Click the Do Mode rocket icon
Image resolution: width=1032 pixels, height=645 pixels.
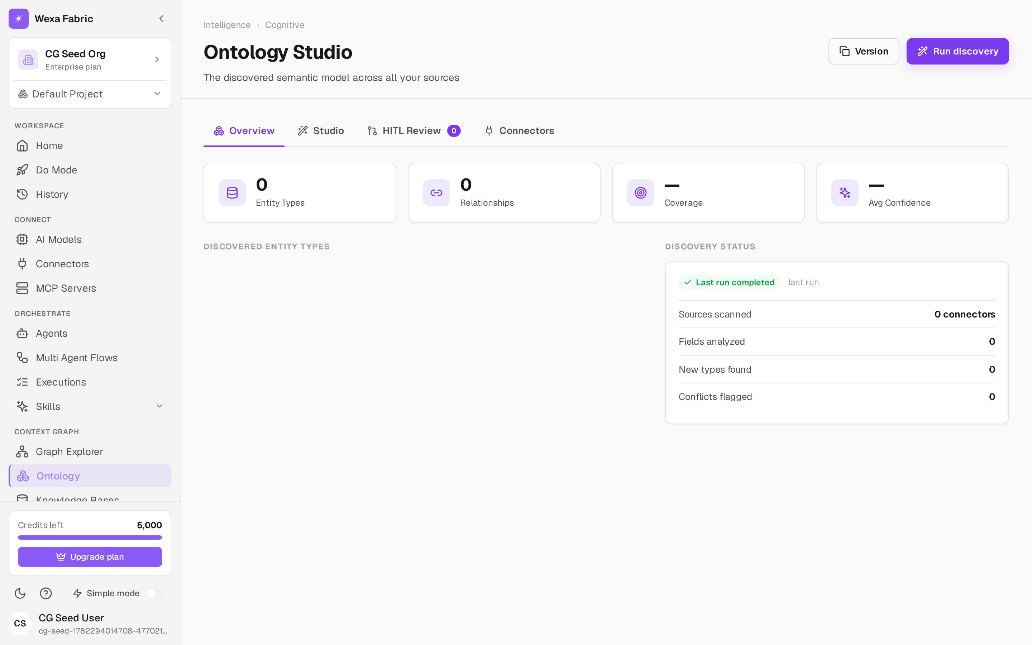point(22,170)
